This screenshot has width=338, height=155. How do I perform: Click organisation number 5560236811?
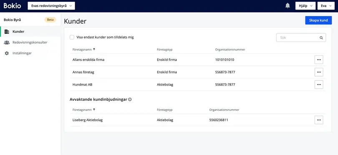point(219,120)
